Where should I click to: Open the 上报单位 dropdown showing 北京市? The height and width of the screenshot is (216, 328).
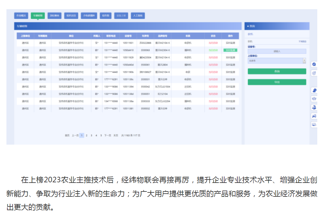[277, 61]
